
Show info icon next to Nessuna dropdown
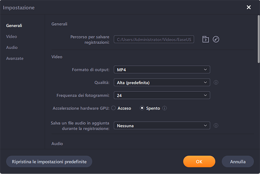tap(216, 126)
